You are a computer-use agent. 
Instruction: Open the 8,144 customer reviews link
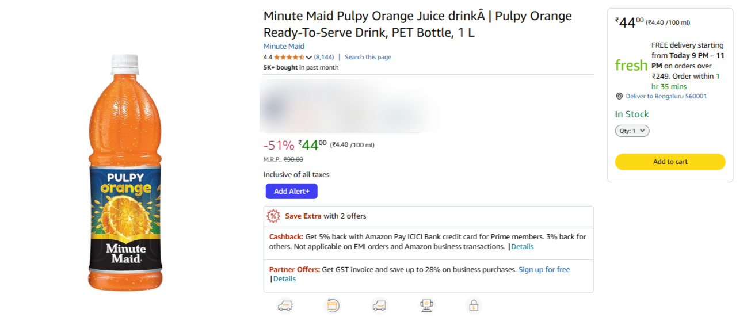pos(324,57)
